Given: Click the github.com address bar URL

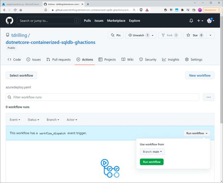Looking at the screenshot, I should (93, 10).
